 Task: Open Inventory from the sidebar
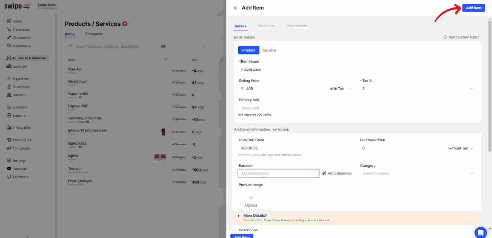pyautogui.click(x=20, y=66)
